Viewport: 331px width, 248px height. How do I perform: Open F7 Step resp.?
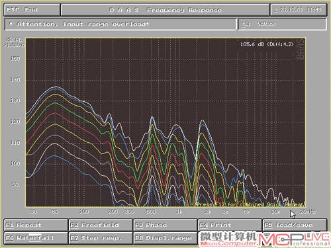(x=101, y=238)
